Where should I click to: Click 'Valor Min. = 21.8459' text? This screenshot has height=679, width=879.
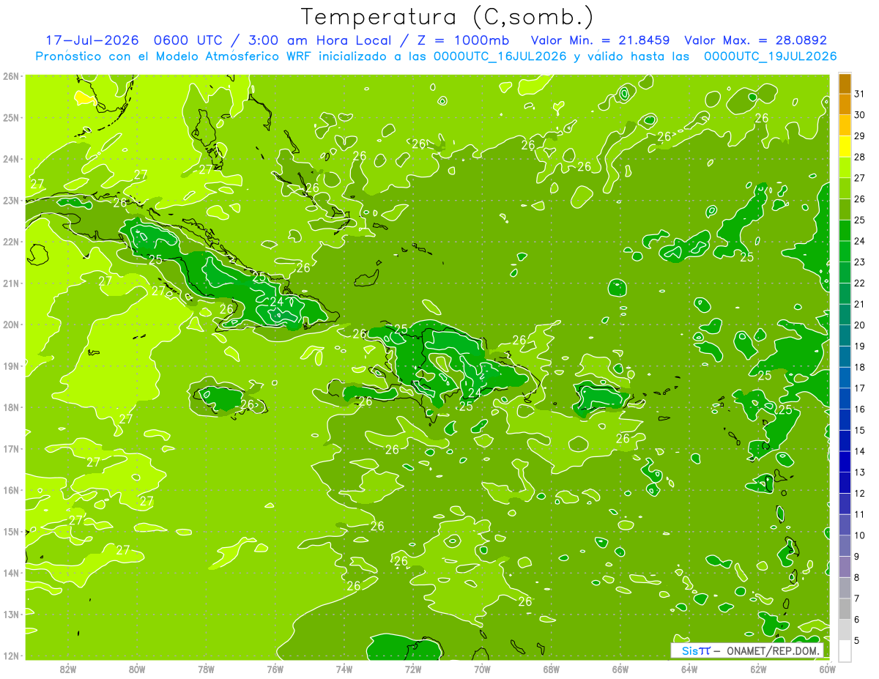(601, 40)
